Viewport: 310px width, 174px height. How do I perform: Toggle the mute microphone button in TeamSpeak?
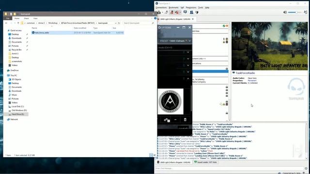(x=172, y=13)
